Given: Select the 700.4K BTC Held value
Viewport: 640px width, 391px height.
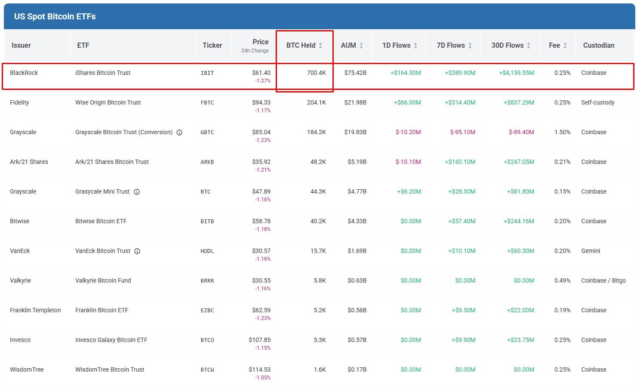Looking at the screenshot, I should coord(317,73).
